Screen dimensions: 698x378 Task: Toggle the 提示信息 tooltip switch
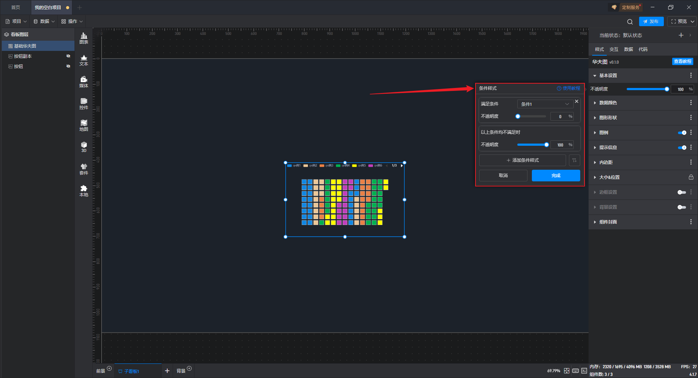click(682, 148)
